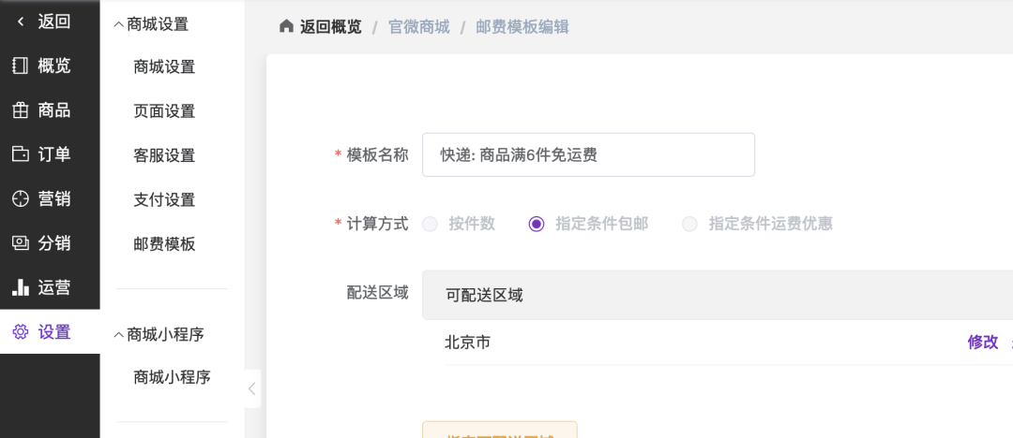The height and width of the screenshot is (438, 1013).
Task: Choose 指定条件运费优惠 radio option
Action: (x=690, y=224)
